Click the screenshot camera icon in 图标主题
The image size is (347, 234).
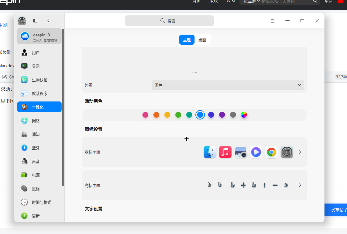tap(241, 152)
